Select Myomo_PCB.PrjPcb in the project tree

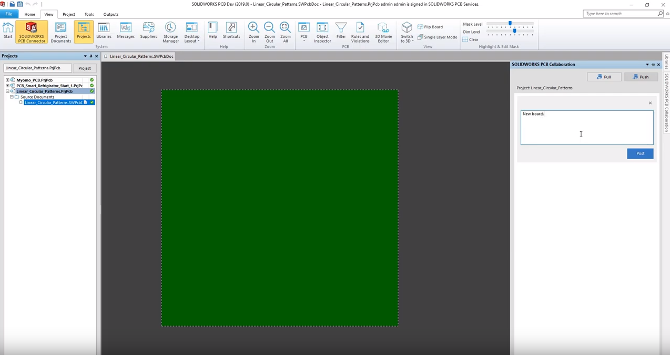pos(35,80)
